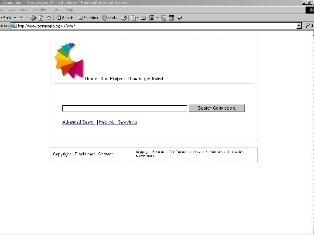
Task: Open the Messenger toolbar icon
Action: [x=179, y=18]
